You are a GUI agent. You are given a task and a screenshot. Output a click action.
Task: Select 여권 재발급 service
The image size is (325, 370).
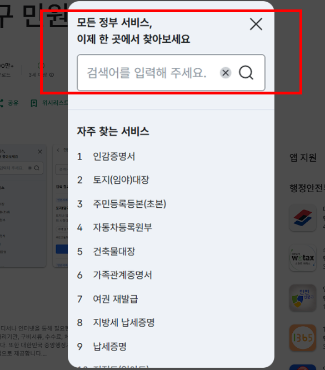point(116,299)
